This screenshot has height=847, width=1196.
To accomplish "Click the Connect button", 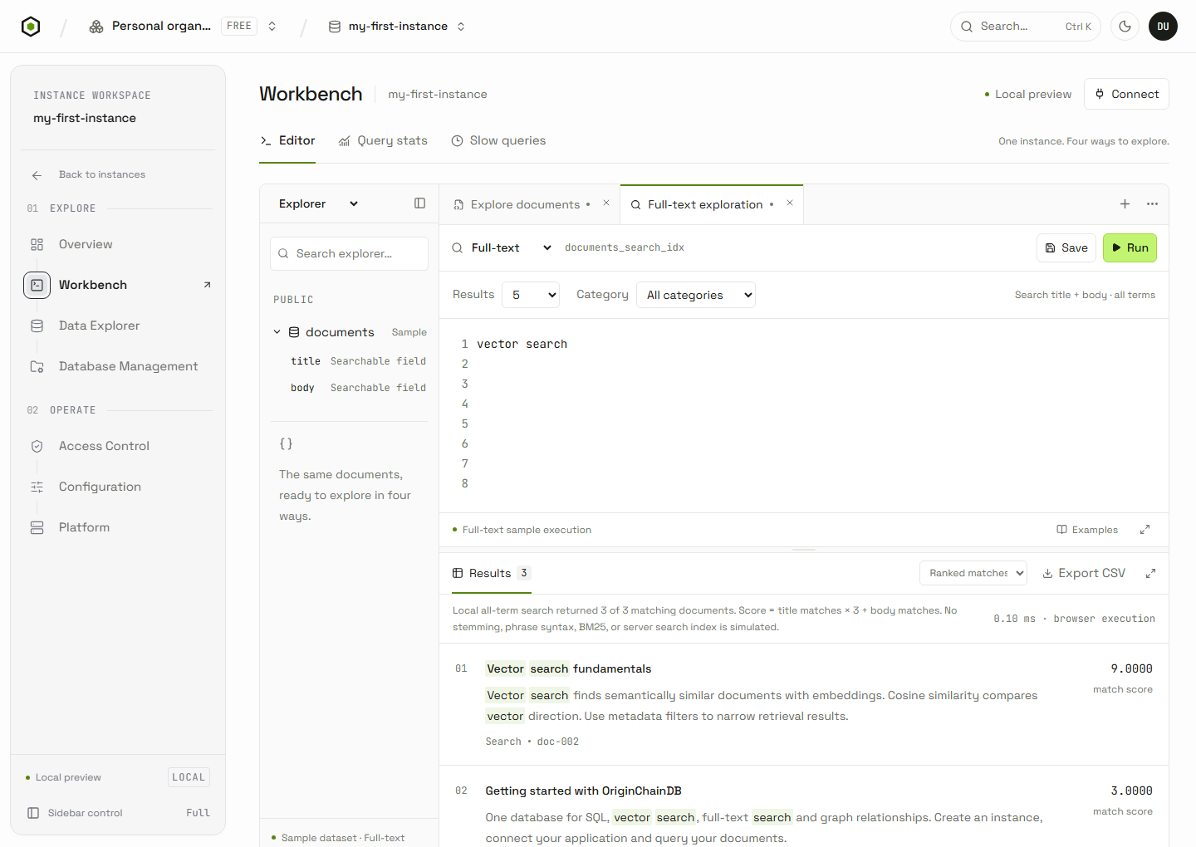I will pyautogui.click(x=1126, y=94).
